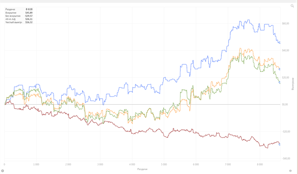Viewport: 298px width, 174px height.
Task: Click the 1 000 x-axis tick label
Action: click(x=36, y=164)
